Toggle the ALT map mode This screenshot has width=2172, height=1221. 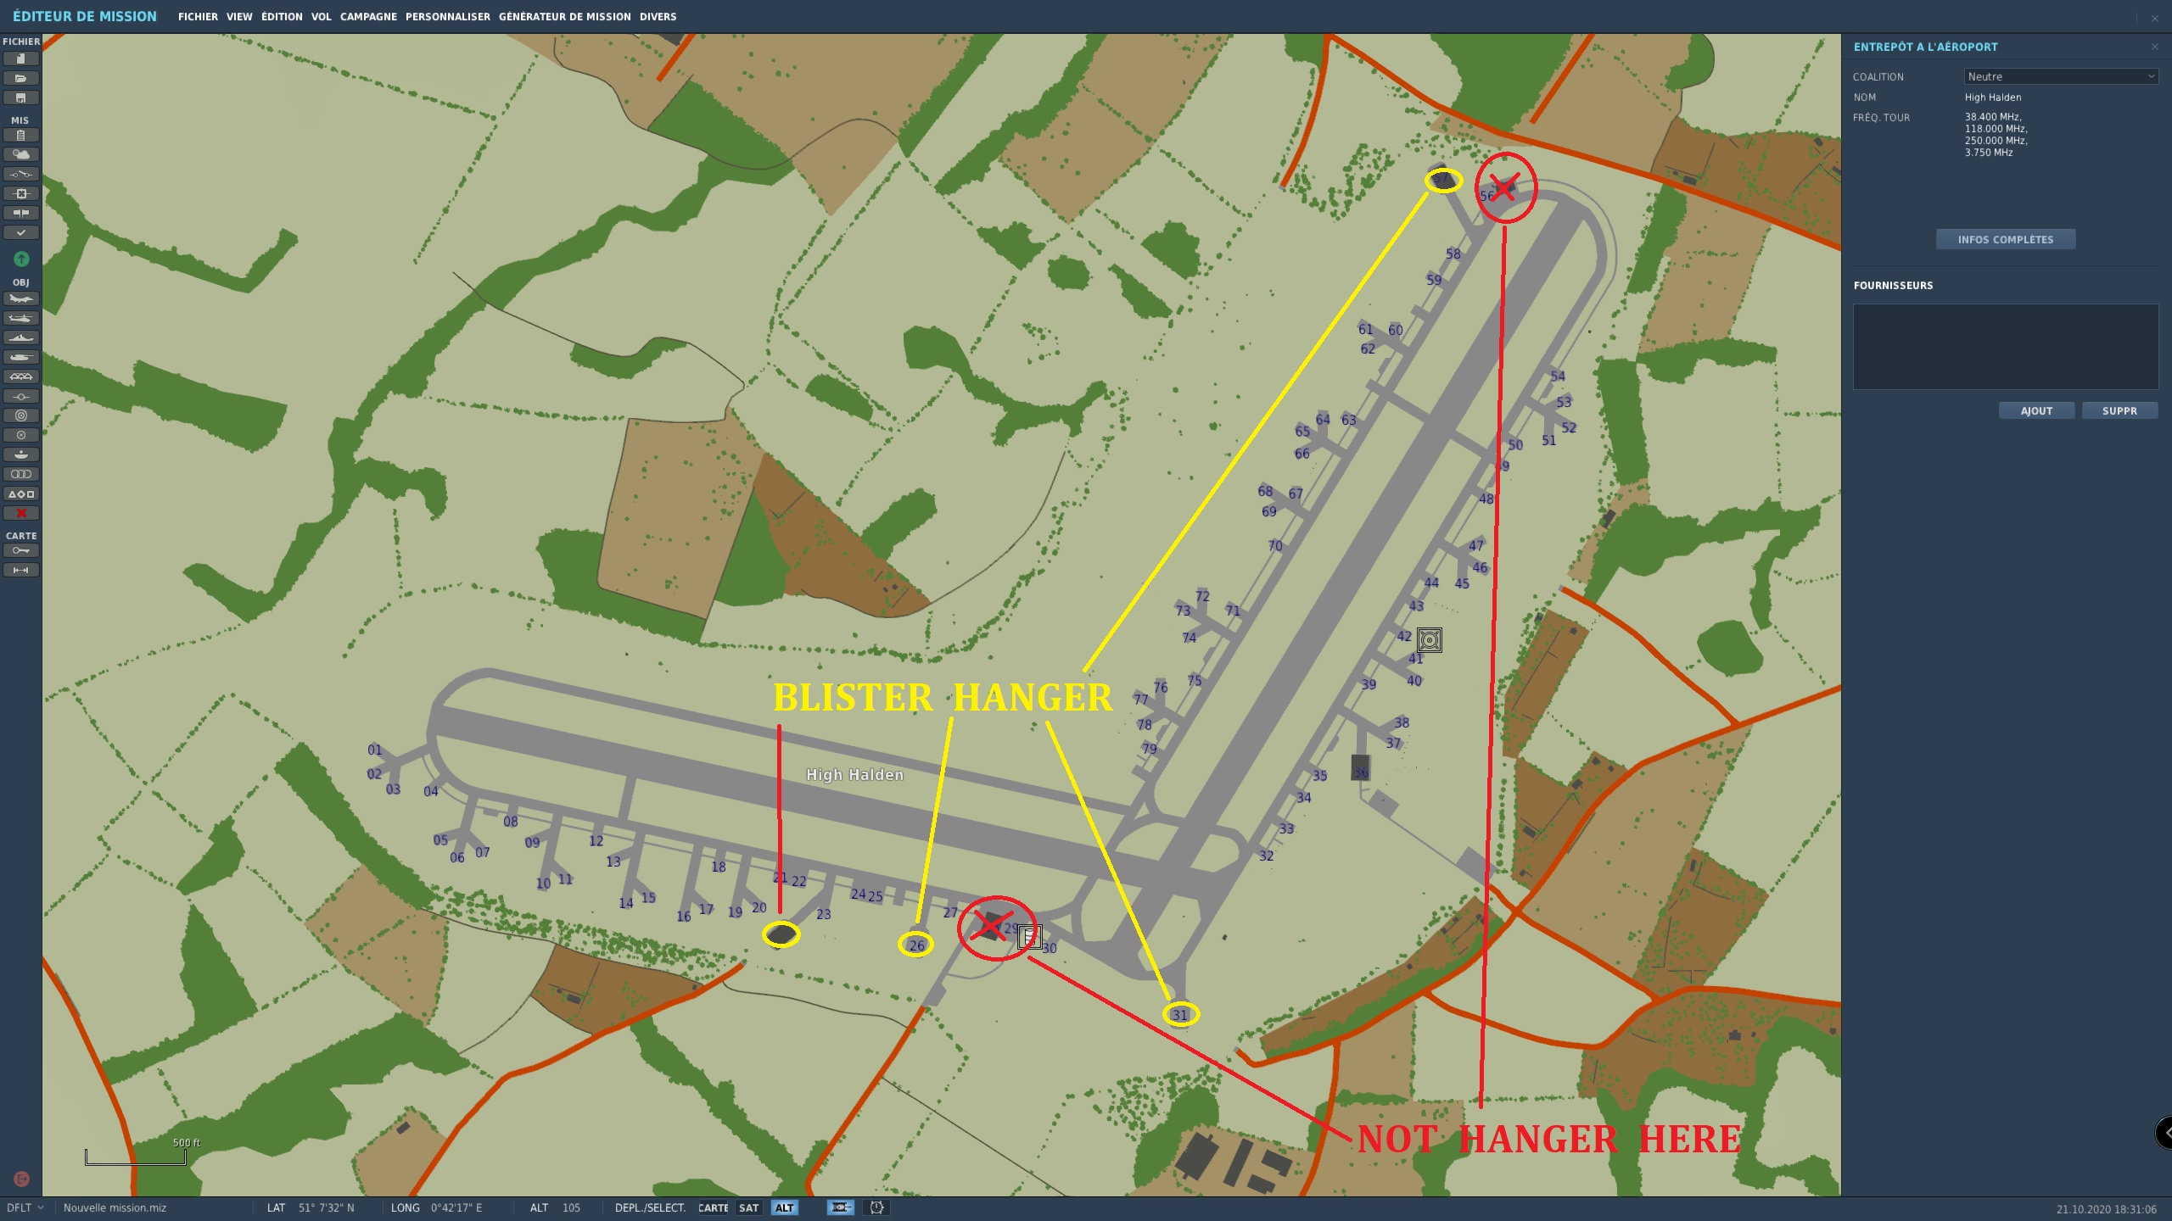(784, 1207)
